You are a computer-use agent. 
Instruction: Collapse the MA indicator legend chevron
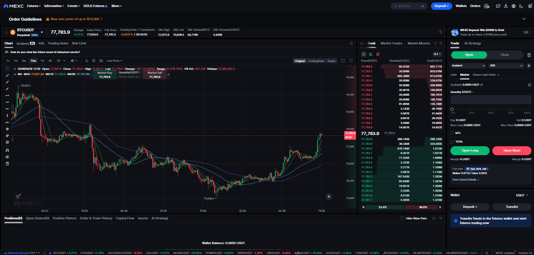tap(15, 74)
